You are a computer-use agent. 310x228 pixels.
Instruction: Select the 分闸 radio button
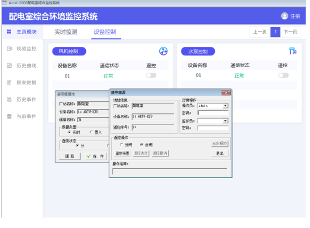[x=122, y=145]
